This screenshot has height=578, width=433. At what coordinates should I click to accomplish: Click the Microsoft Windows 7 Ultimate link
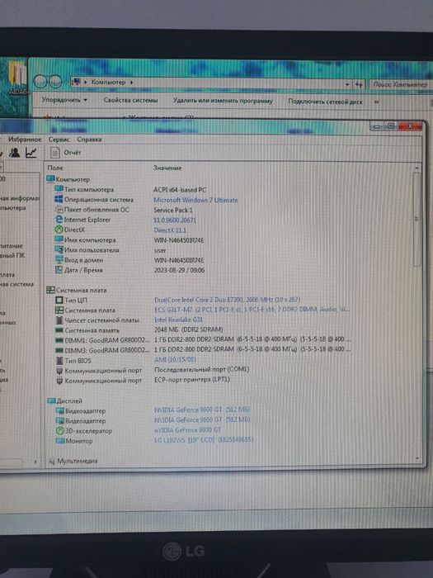(x=195, y=200)
